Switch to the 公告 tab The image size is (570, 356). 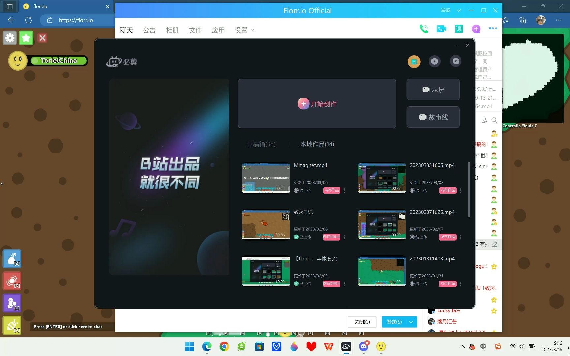tap(149, 30)
